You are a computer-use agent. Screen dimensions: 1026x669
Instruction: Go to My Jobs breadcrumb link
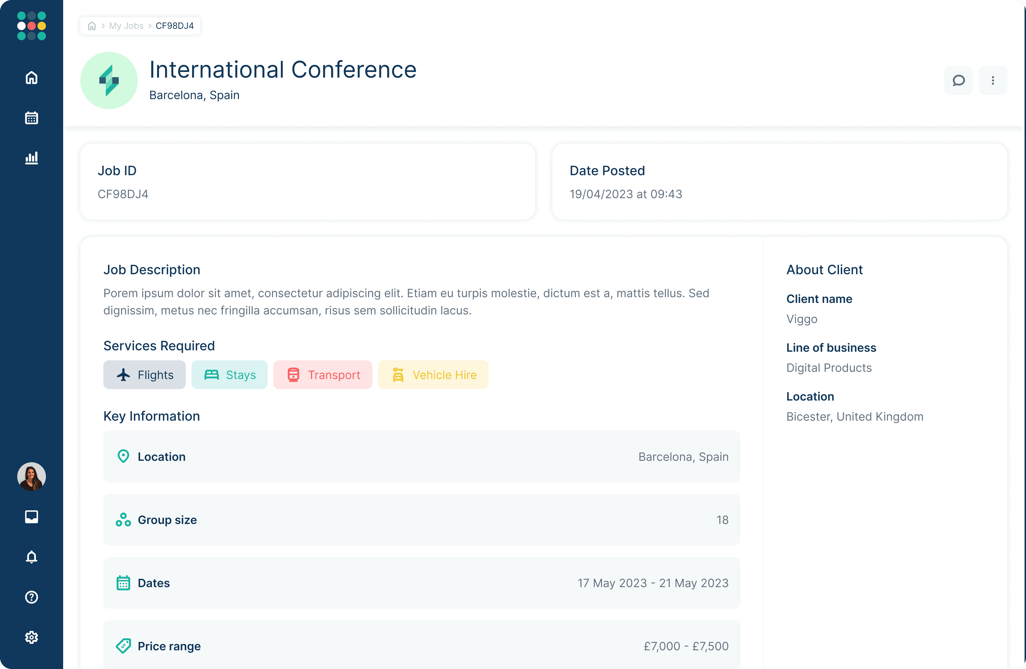[x=126, y=26]
